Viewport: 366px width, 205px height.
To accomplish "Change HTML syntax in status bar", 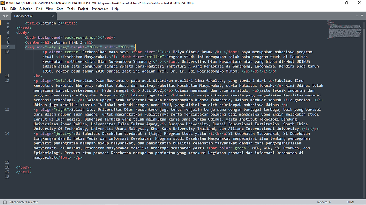I will tap(350, 202).
